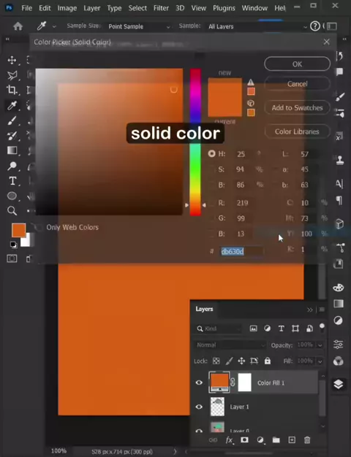Select the Horizontal Type tool
The image size is (351, 457).
click(x=12, y=181)
